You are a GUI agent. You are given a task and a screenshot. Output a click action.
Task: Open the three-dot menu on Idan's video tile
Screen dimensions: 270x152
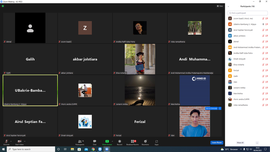pos(220,109)
